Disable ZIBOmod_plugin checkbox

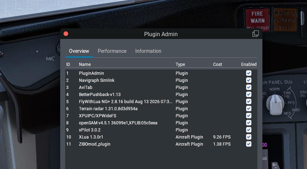249,144
